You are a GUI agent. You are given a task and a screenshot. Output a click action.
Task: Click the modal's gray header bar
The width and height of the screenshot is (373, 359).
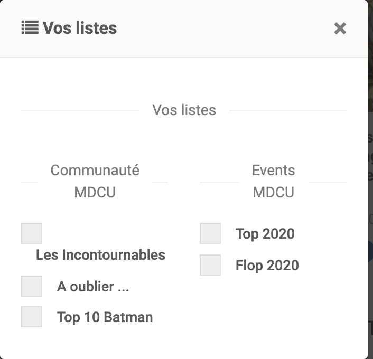(184, 29)
